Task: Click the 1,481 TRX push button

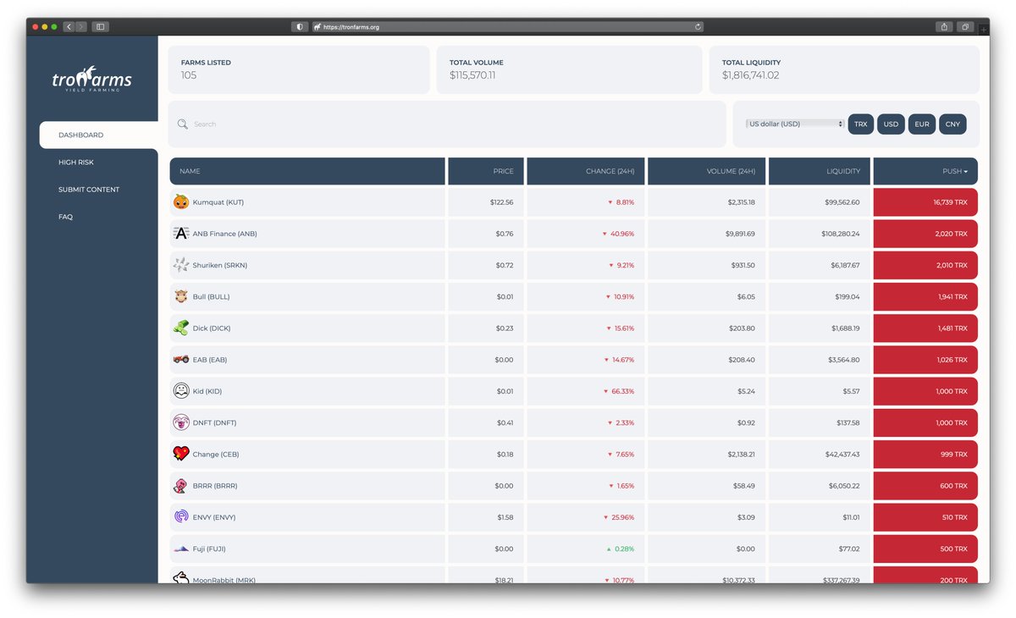Action: (925, 328)
